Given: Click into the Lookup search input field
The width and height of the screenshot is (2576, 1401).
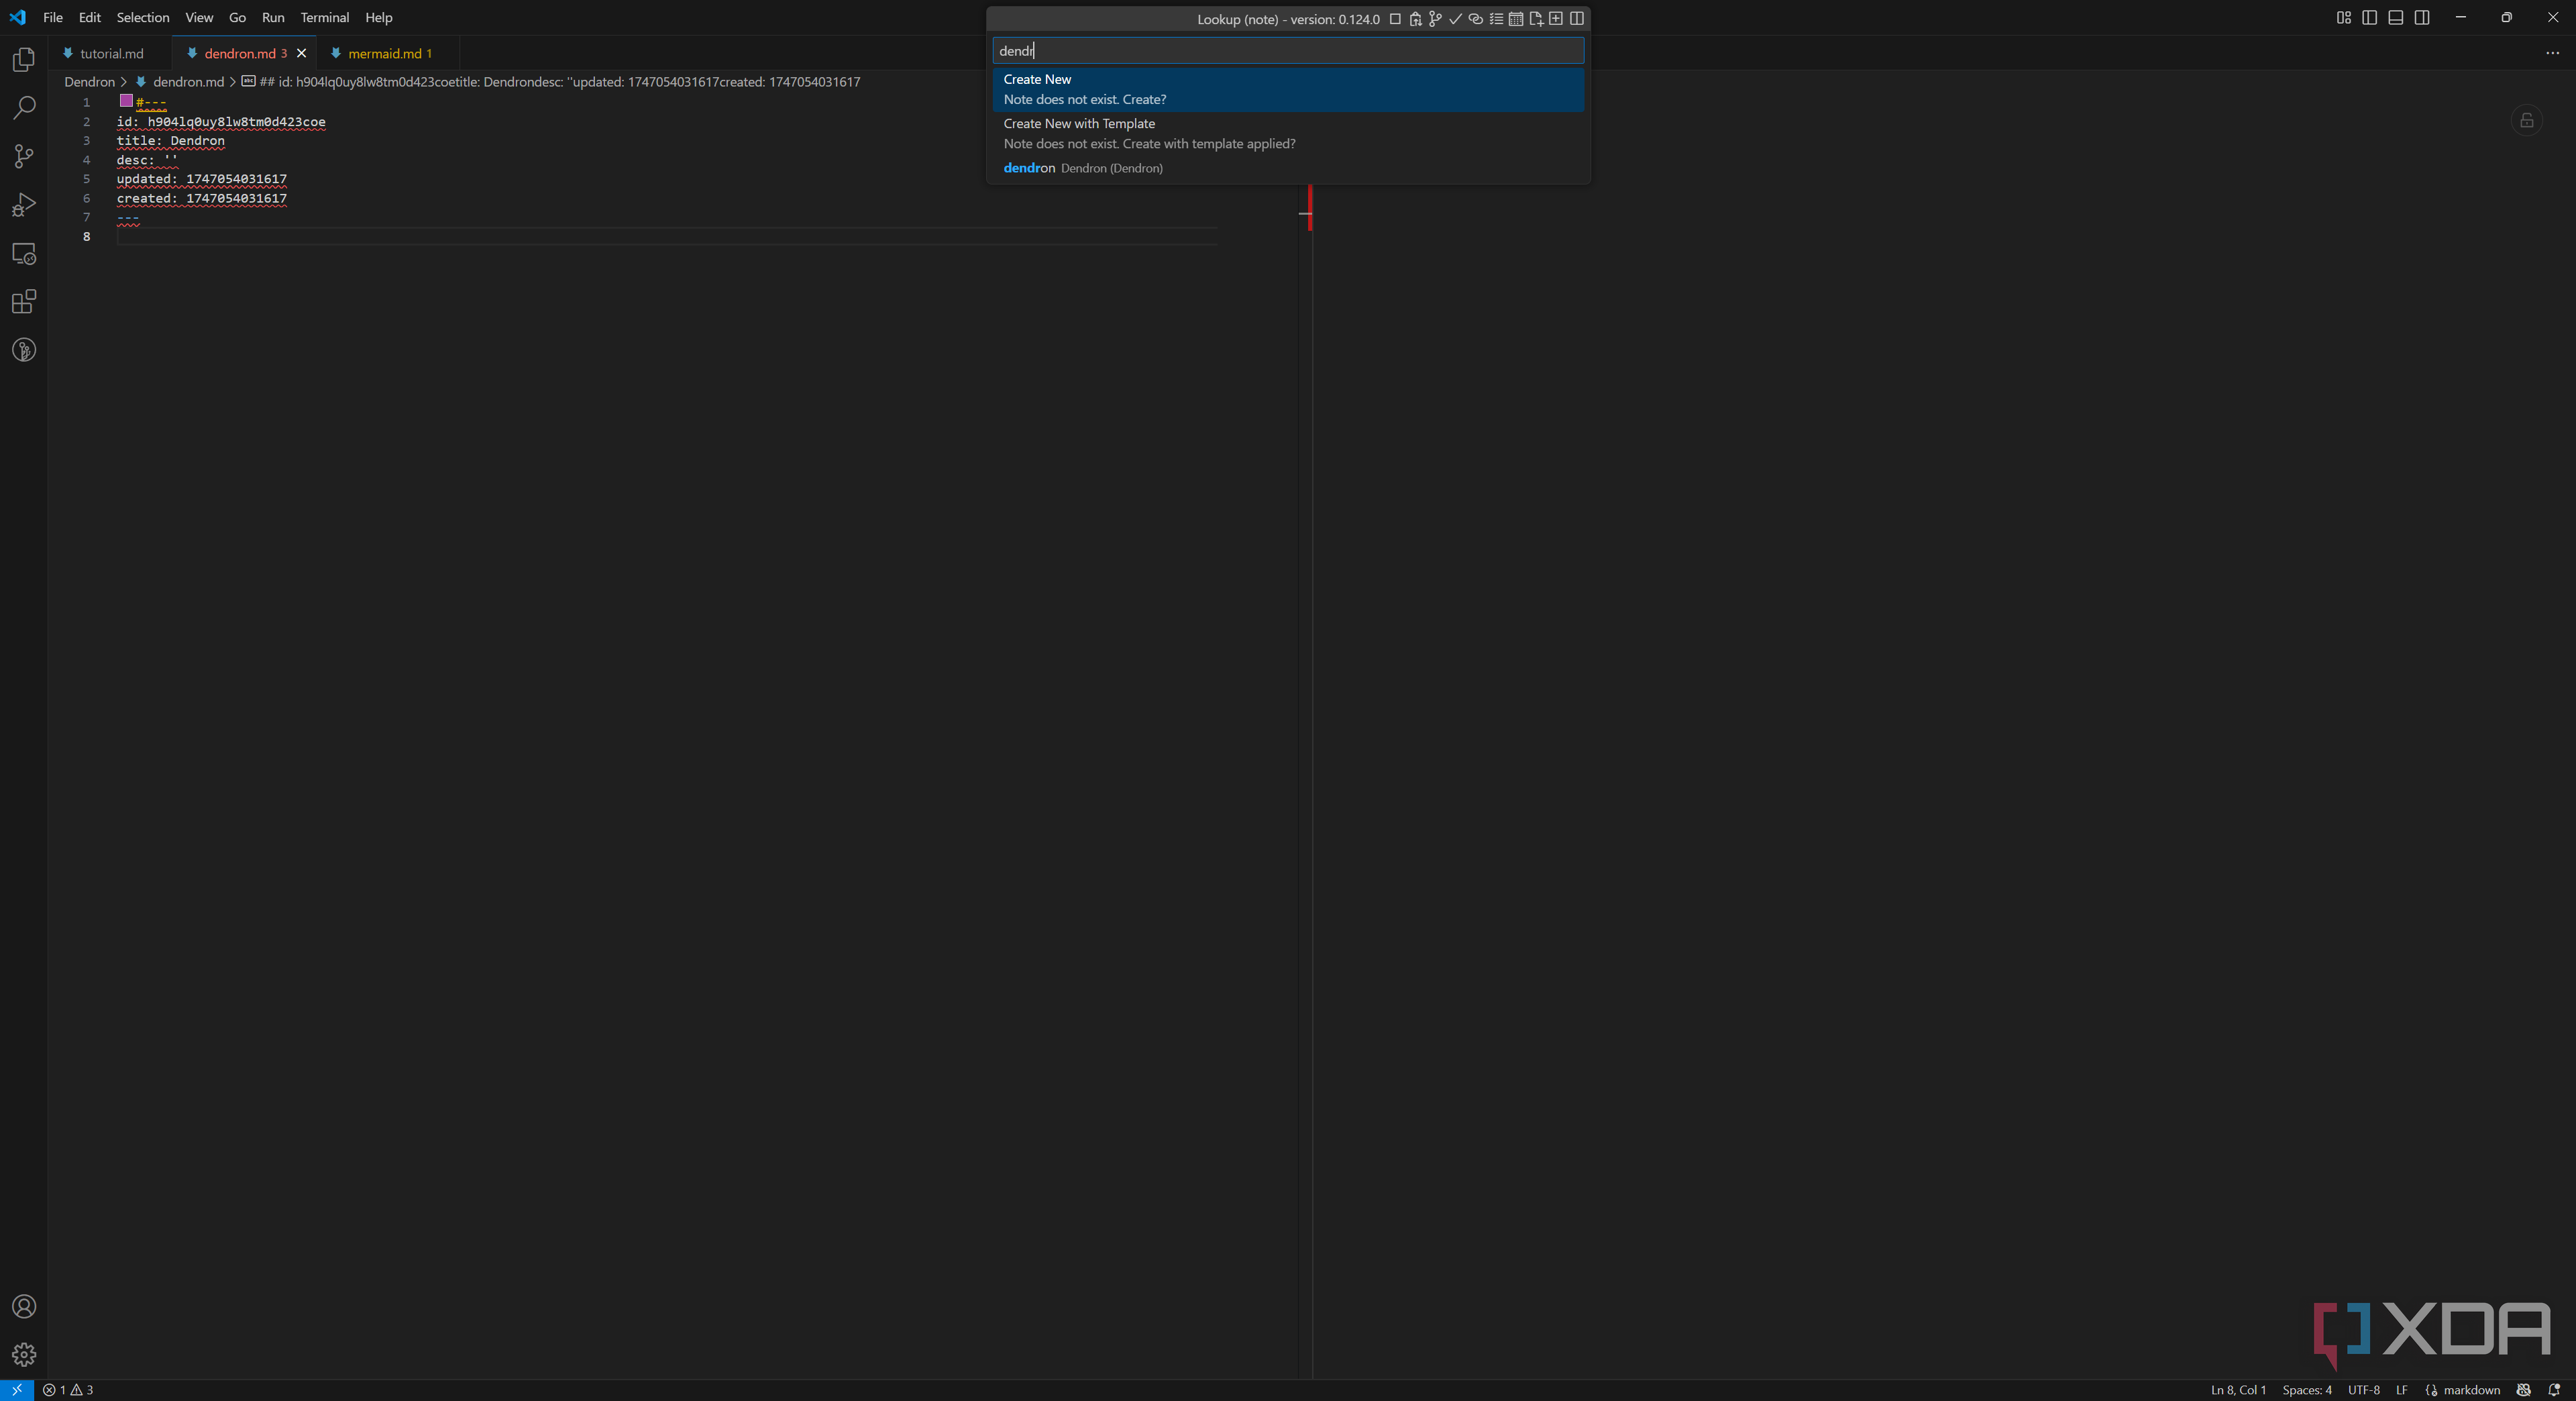Looking at the screenshot, I should pyautogui.click(x=1288, y=51).
